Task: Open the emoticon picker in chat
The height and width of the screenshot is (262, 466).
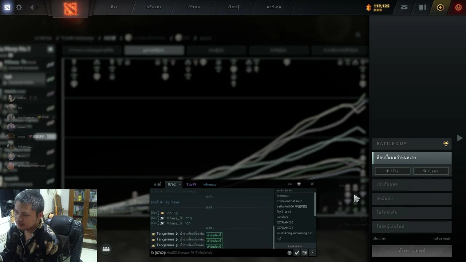Action: point(289,253)
